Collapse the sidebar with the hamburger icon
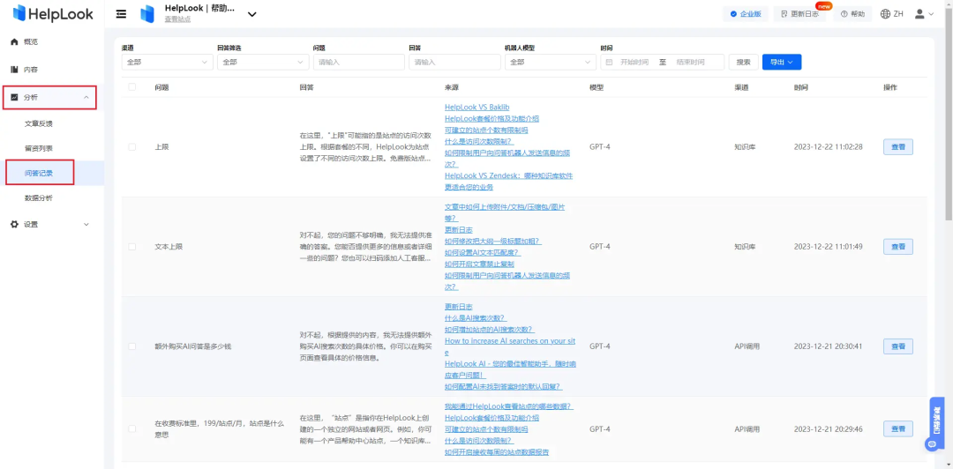This screenshot has width=953, height=469. coord(122,14)
